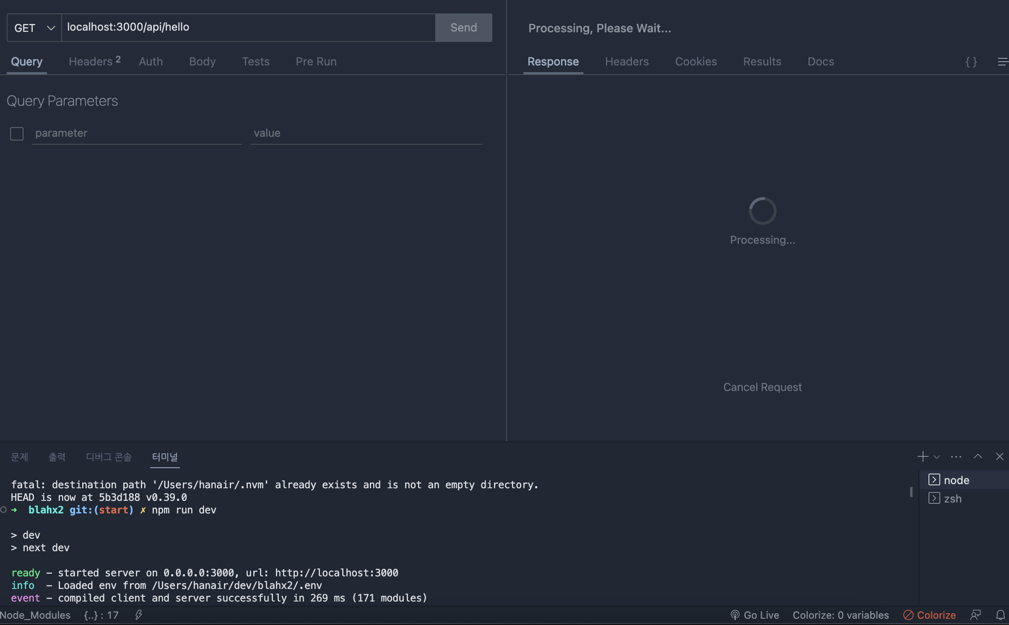Open the GET method dropdown
This screenshot has height=625, width=1009.
pos(34,28)
